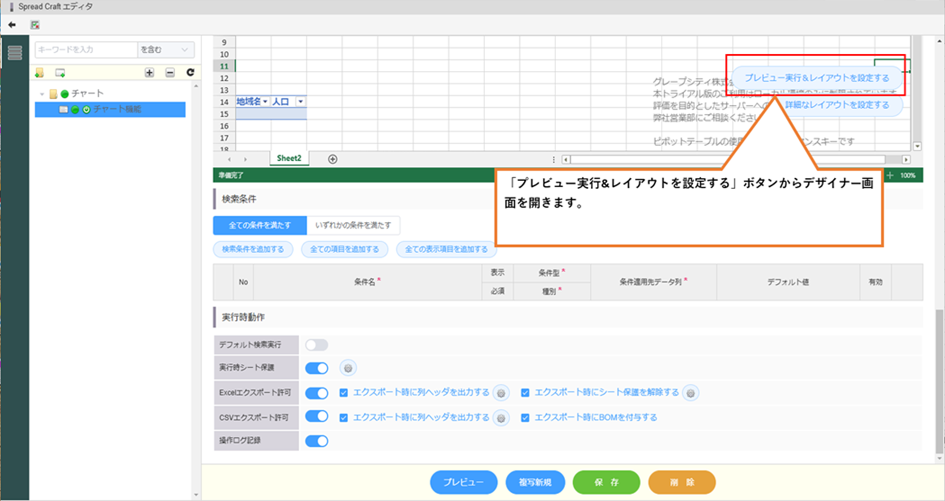Open the hamburger menu in the sidebar
This screenshot has height=501, width=945.
tap(15, 53)
